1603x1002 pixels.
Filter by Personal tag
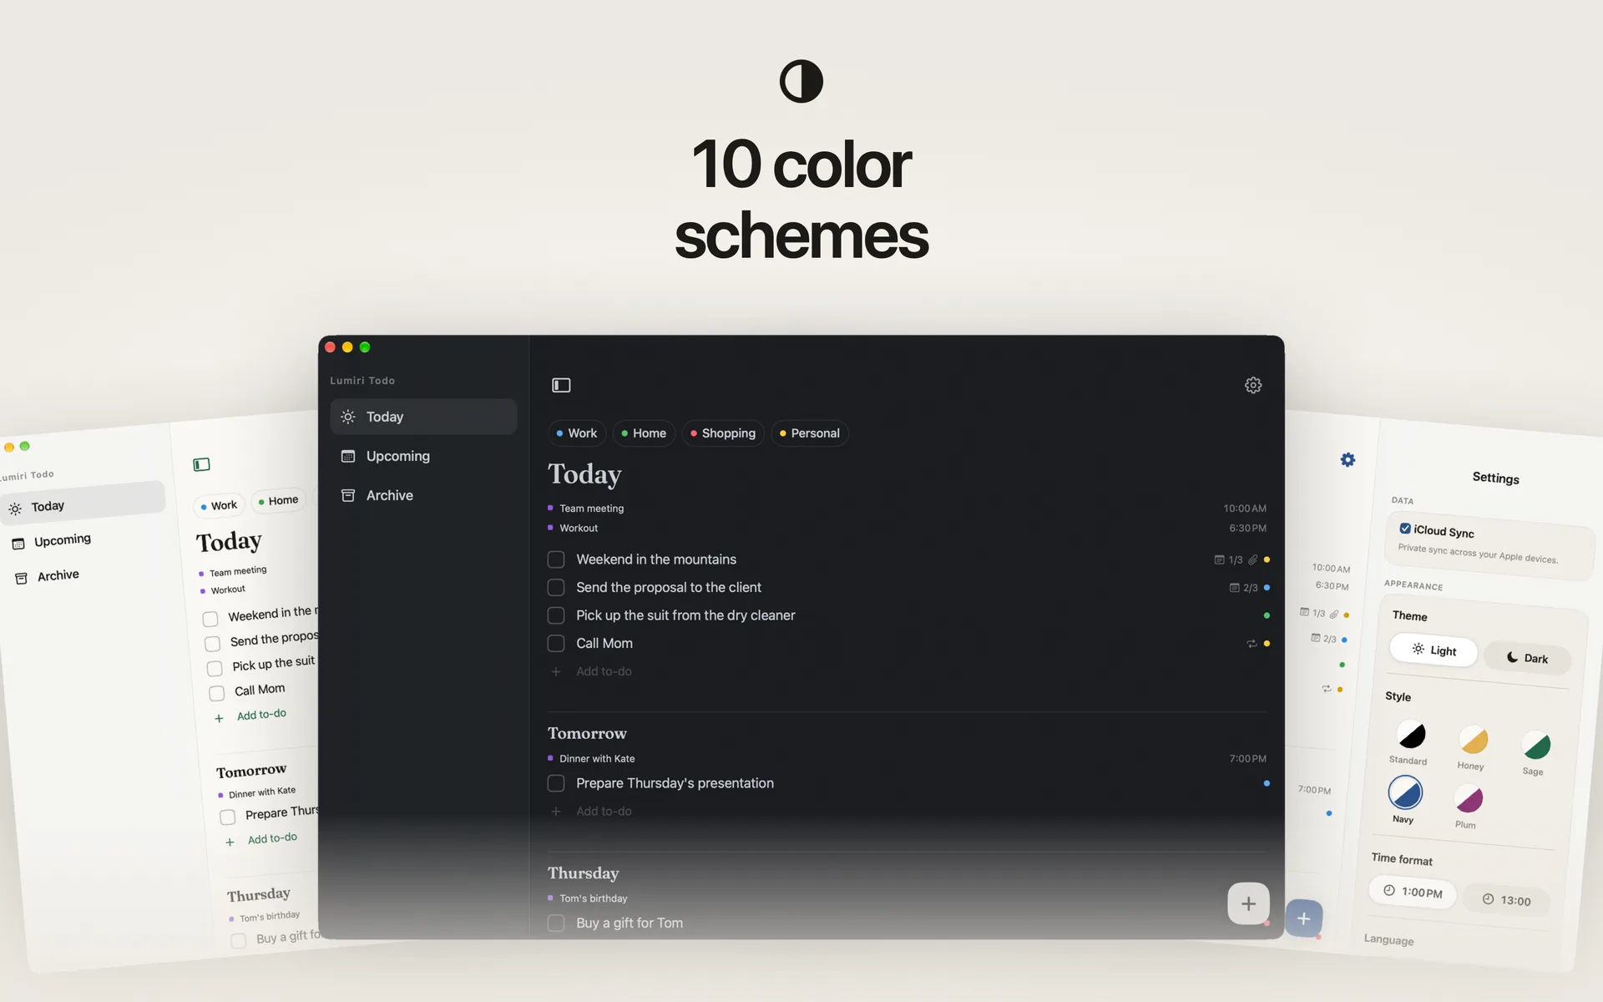810,433
